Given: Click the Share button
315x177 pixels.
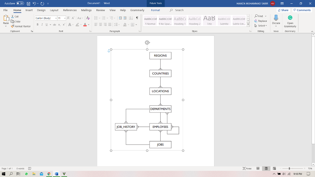Looking at the screenshot, I should tap(283, 10).
